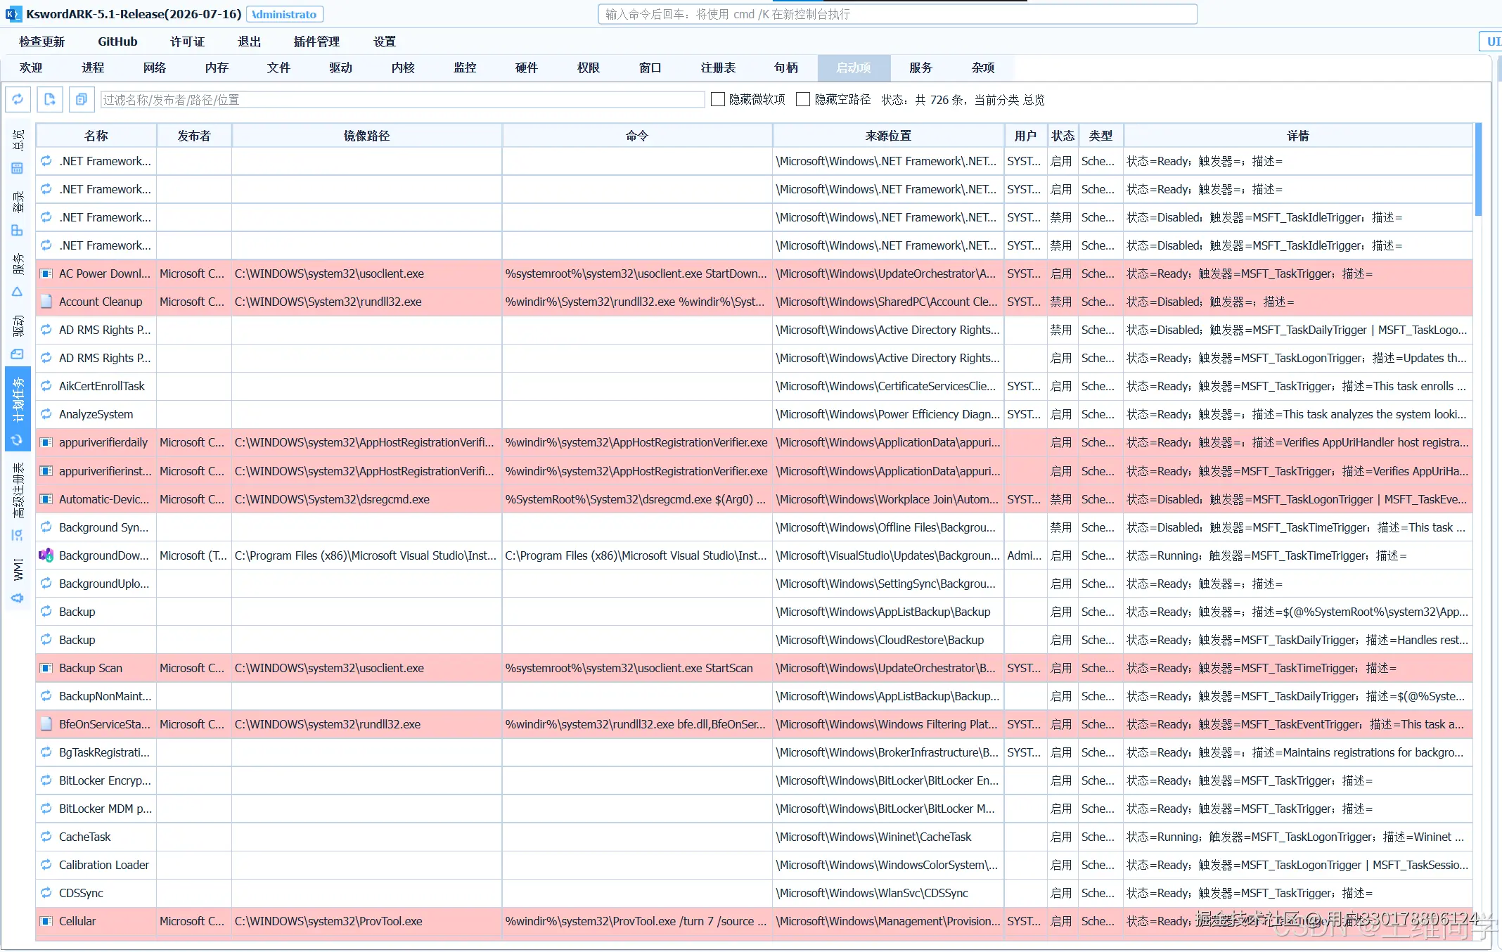Sort by the 详情 column header

tap(1298, 136)
